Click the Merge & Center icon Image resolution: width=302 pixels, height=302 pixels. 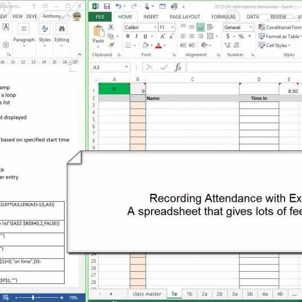(x=210, y=36)
